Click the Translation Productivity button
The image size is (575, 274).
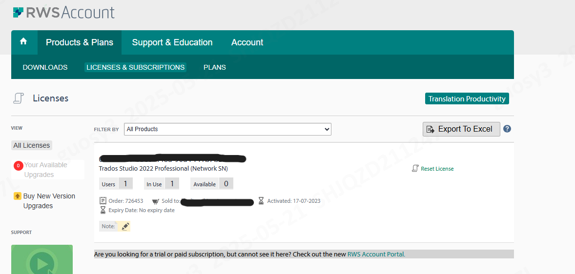pyautogui.click(x=467, y=99)
